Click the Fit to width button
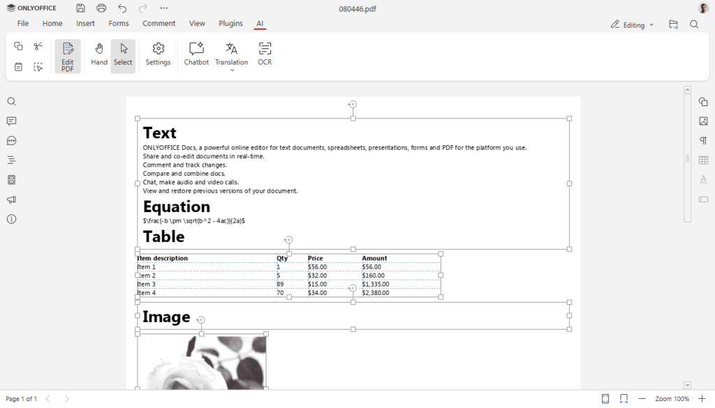Image resolution: width=715 pixels, height=408 pixels. click(x=624, y=398)
